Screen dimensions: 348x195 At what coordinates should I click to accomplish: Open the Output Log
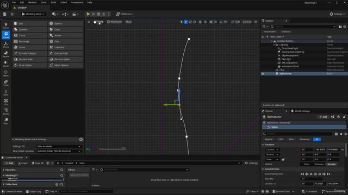34,191
